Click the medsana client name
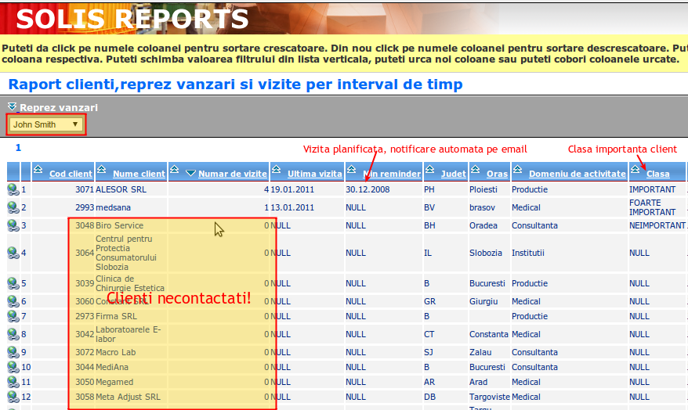Image resolution: width=688 pixels, height=410 pixels. pyautogui.click(x=113, y=207)
